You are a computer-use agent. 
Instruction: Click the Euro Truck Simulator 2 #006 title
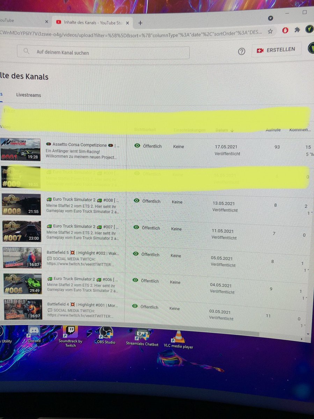coord(82,279)
